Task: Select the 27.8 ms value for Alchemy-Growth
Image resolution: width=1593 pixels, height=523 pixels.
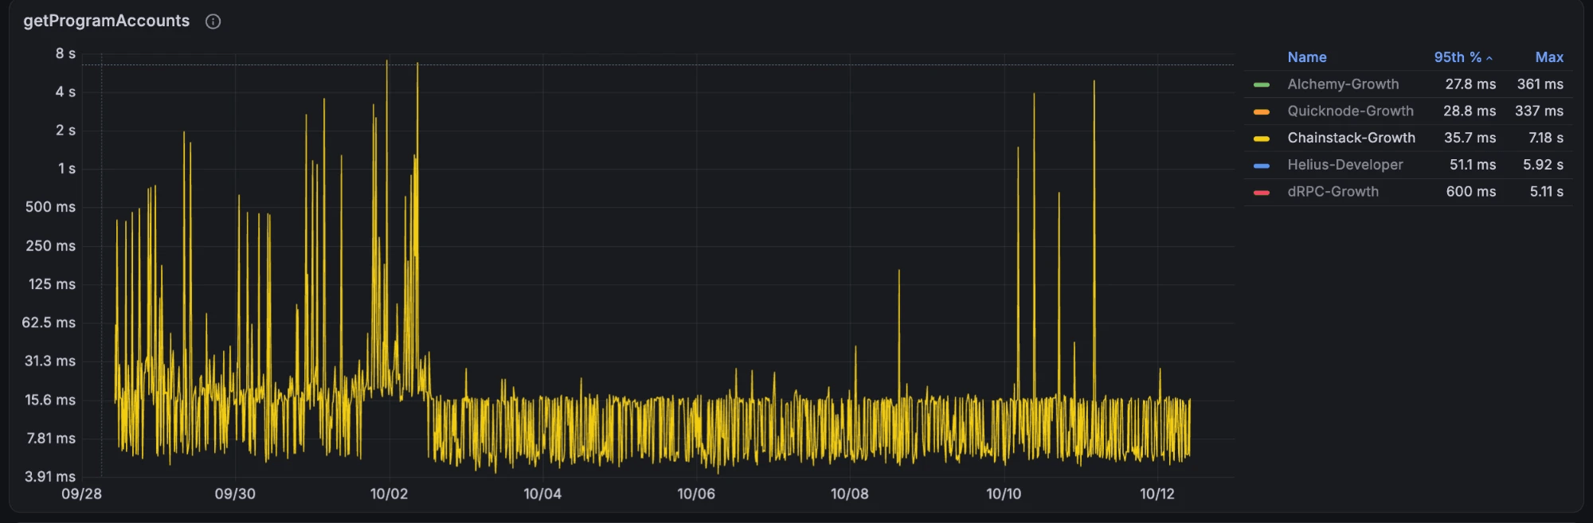Action: click(1470, 84)
